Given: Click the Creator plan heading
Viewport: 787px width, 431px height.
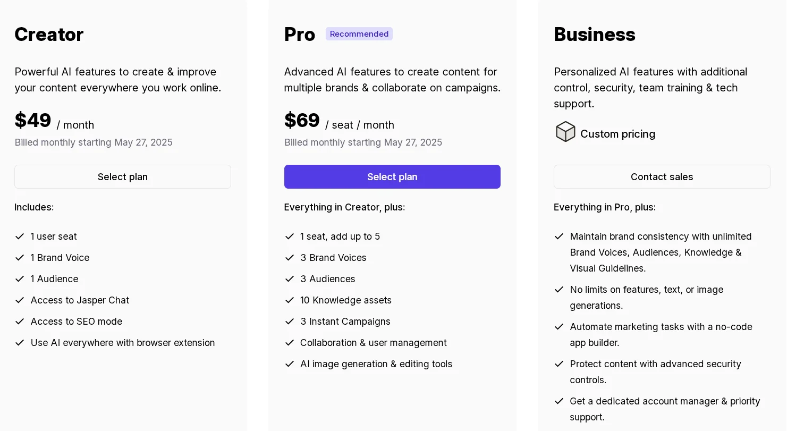Looking at the screenshot, I should tap(49, 35).
